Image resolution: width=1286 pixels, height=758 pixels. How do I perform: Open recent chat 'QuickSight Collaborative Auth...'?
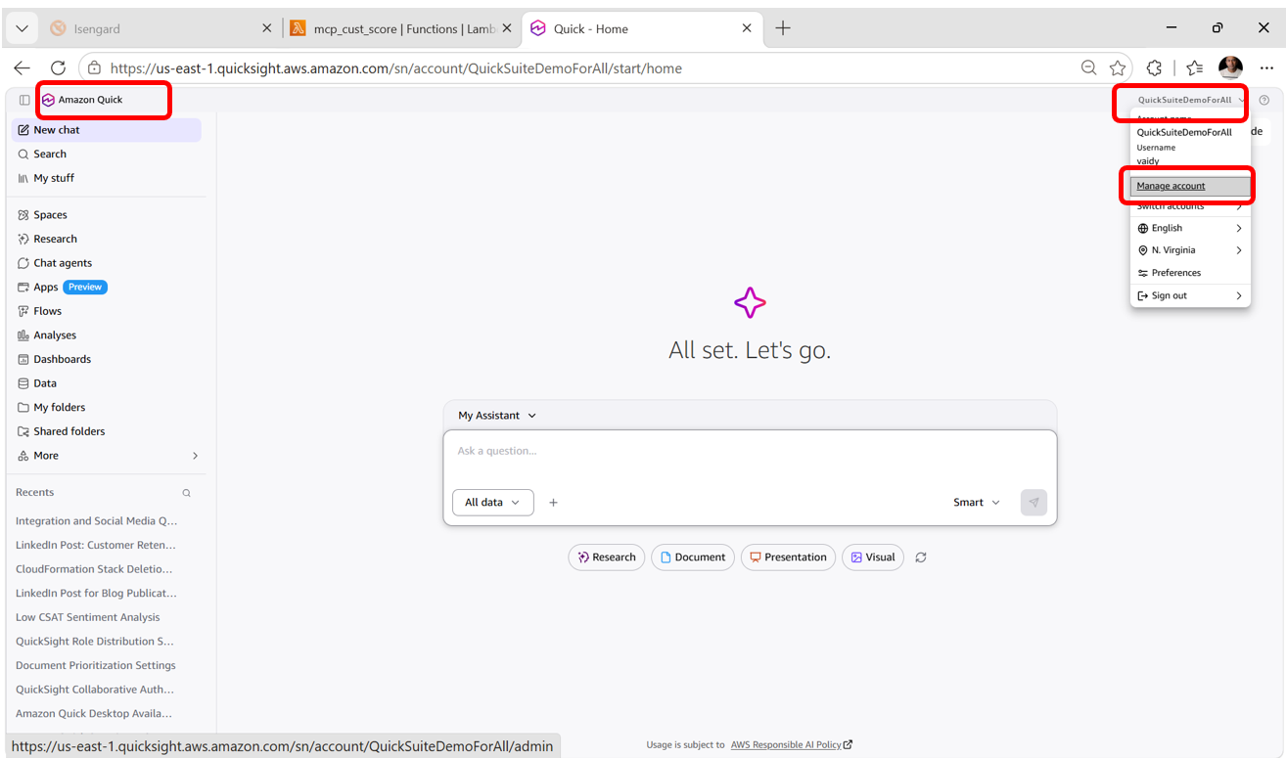95,690
